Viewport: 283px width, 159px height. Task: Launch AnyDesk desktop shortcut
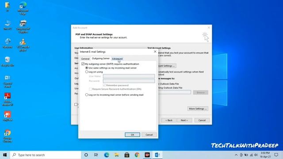point(8,116)
